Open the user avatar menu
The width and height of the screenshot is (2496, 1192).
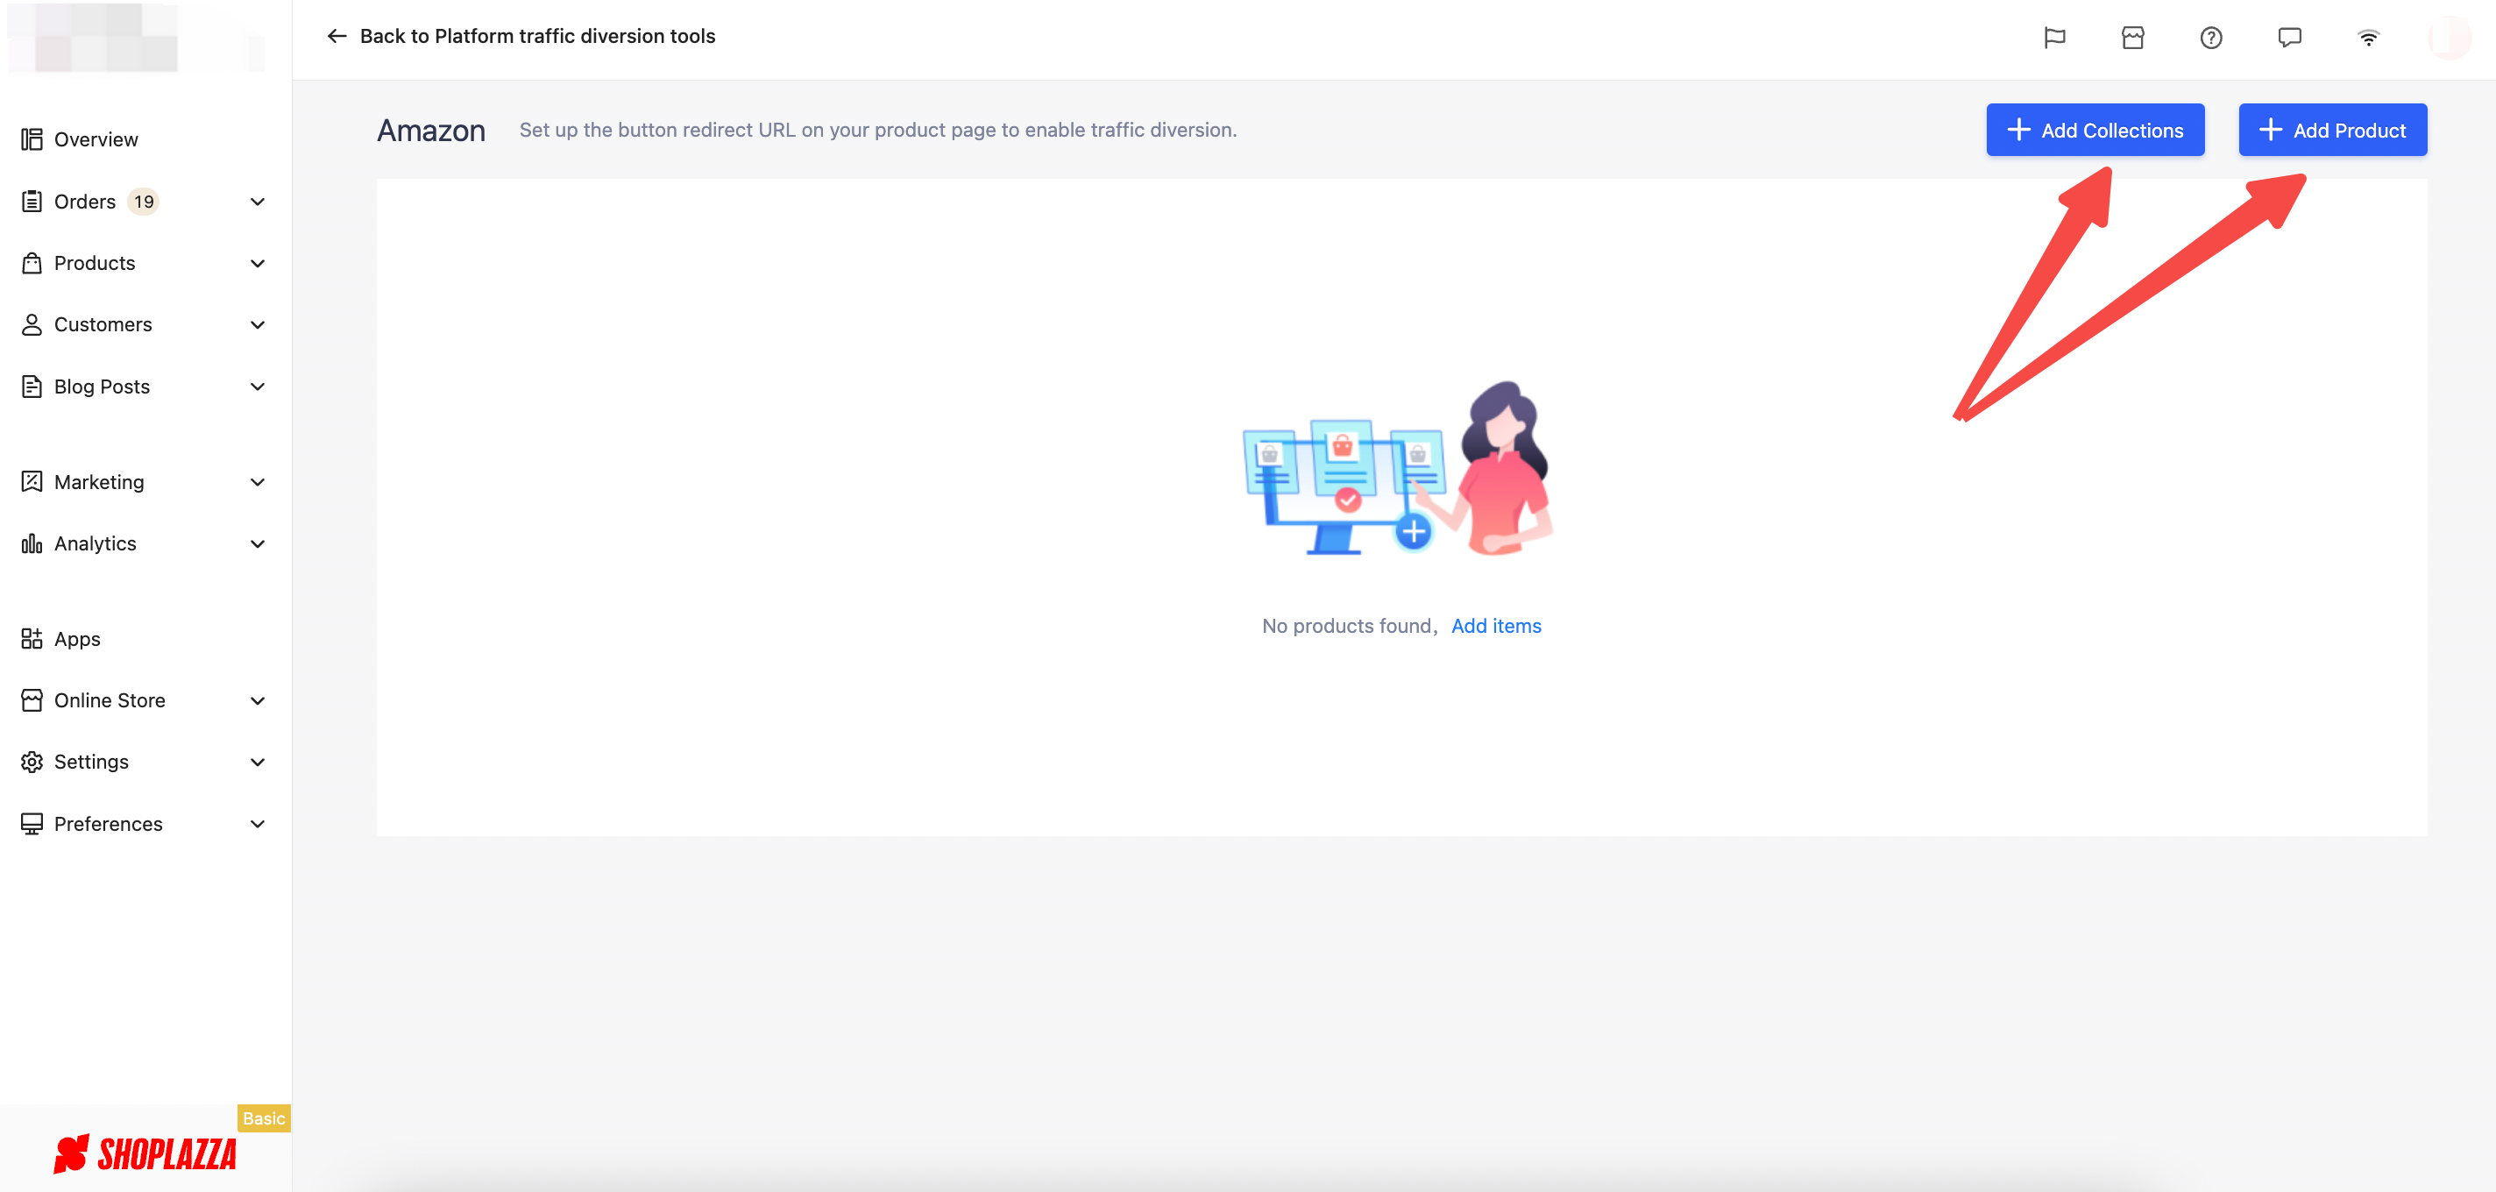pos(2450,38)
